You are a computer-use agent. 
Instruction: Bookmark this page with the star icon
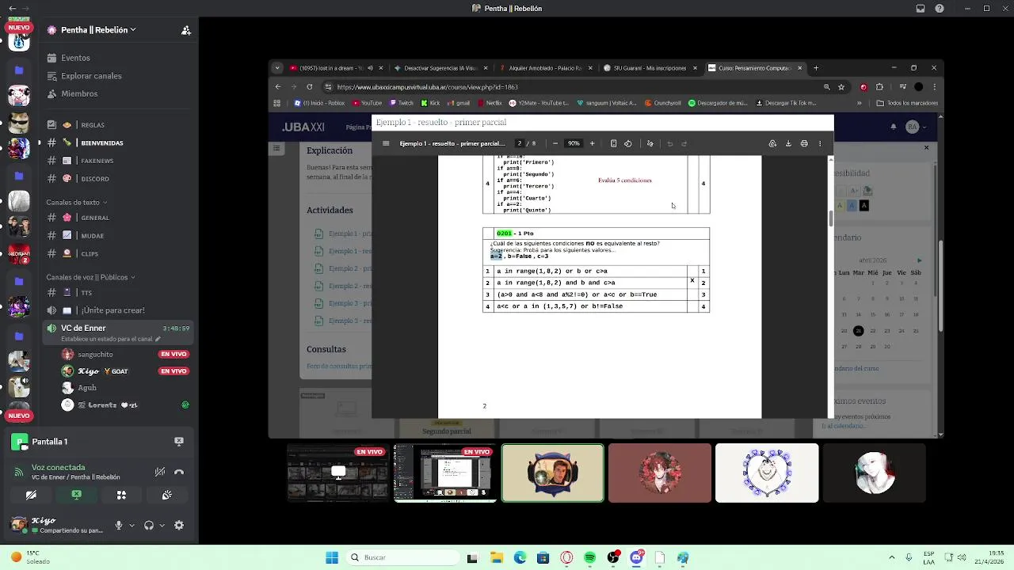(841, 87)
